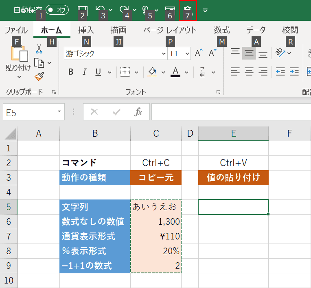Click the Cut scissors icon
The image size is (311, 288).
click(x=39, y=49)
